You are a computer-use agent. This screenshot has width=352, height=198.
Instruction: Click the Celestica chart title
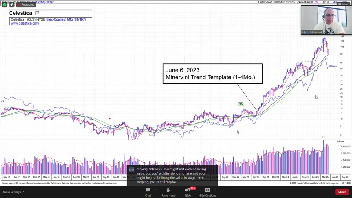21,13
